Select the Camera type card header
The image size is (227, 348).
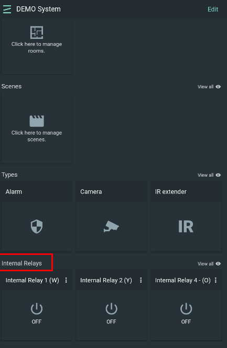coord(111,191)
